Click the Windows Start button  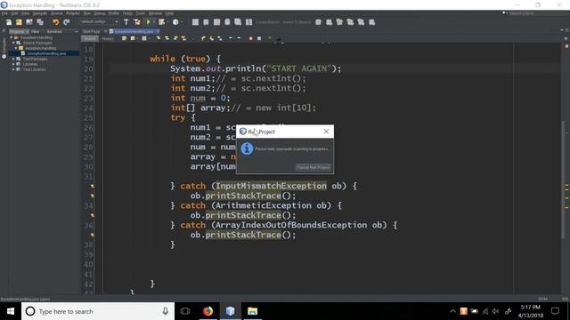pos(11,311)
